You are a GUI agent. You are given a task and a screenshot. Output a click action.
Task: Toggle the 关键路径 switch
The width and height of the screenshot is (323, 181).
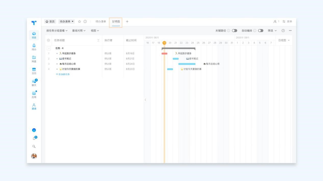[235, 30]
